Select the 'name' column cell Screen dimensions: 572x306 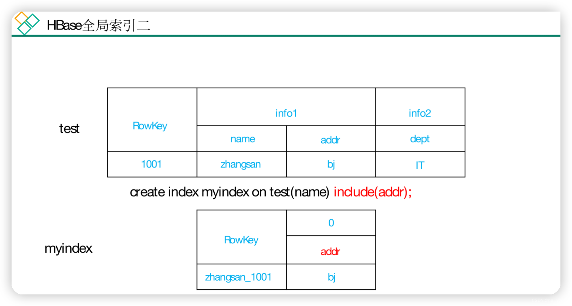click(243, 139)
